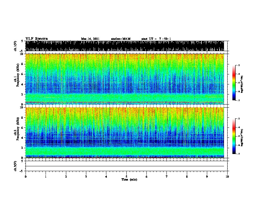256x198 pixels.
Task: Click the final time axis tick label "10"
Action: click(227, 177)
